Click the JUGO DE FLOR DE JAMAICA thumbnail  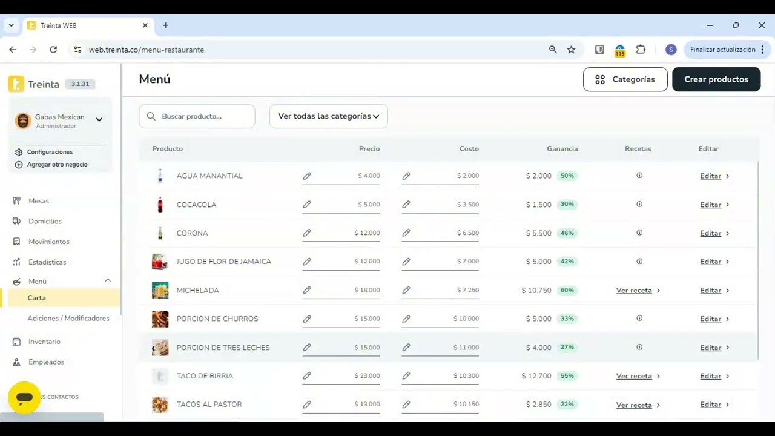coord(160,262)
